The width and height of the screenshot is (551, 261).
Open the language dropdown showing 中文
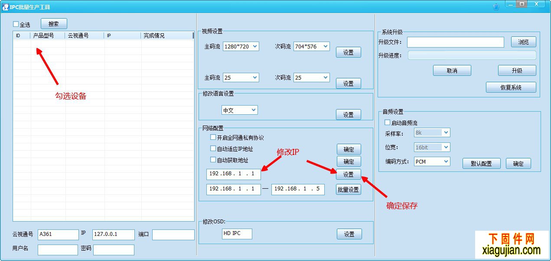(x=240, y=110)
